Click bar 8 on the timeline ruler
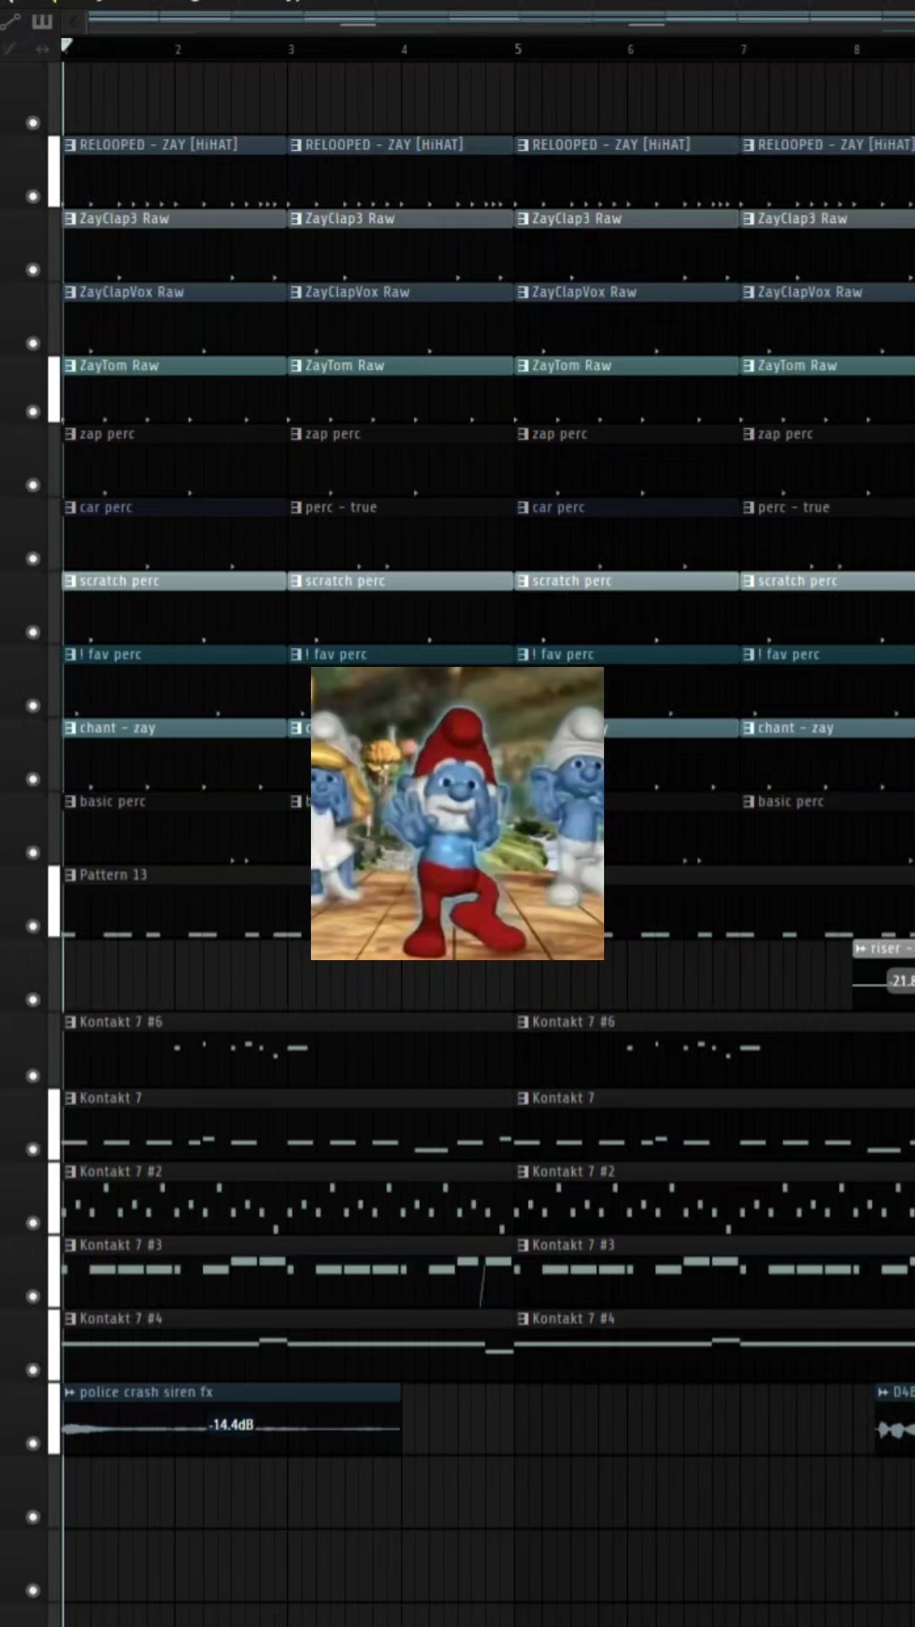Viewport: 915px width, 1627px height. click(x=857, y=49)
